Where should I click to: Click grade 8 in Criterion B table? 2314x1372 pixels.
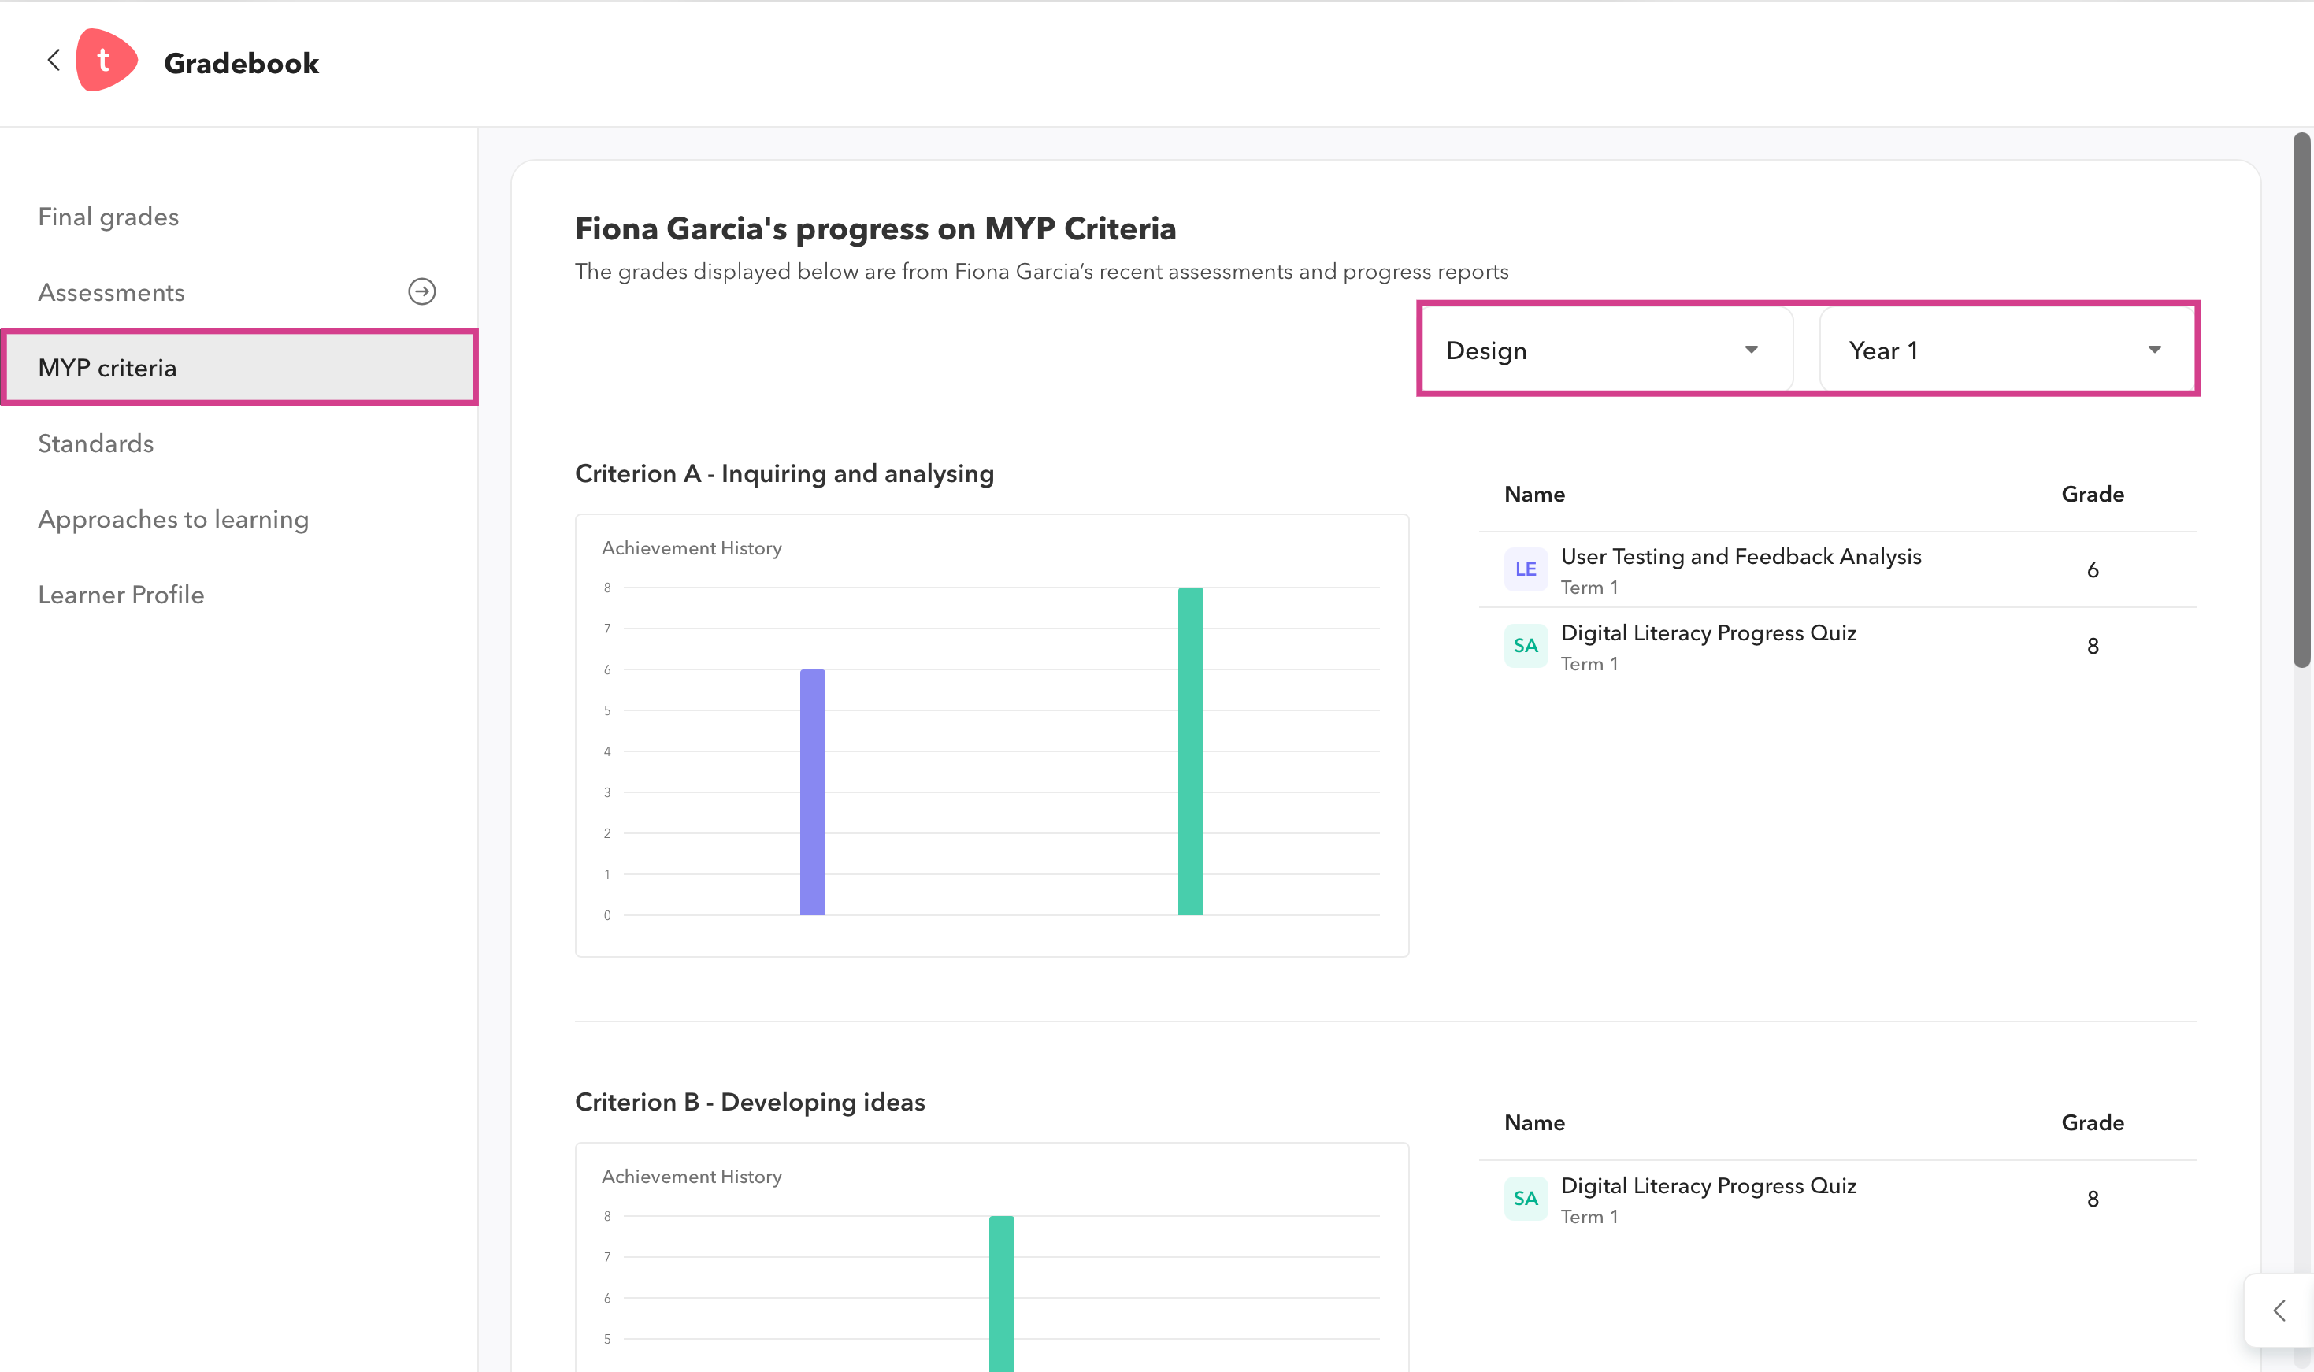2092,1199
